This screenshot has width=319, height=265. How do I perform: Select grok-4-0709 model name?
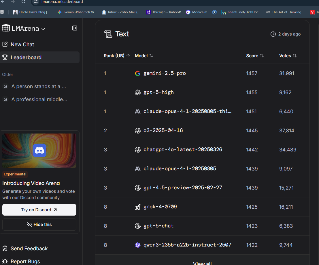tap(160, 207)
